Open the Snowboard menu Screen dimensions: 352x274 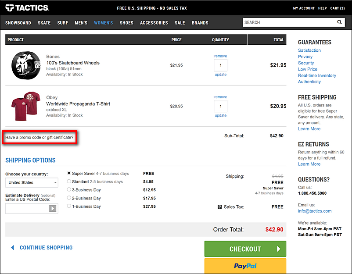pyautogui.click(x=18, y=23)
